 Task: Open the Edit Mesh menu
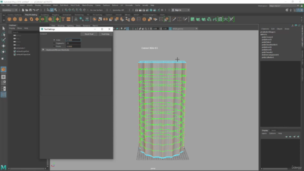point(64,5)
